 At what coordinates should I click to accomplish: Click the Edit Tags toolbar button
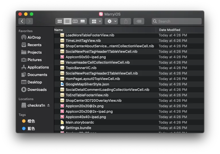point(139,21)
